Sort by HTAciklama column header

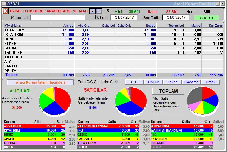(x=26, y=26)
